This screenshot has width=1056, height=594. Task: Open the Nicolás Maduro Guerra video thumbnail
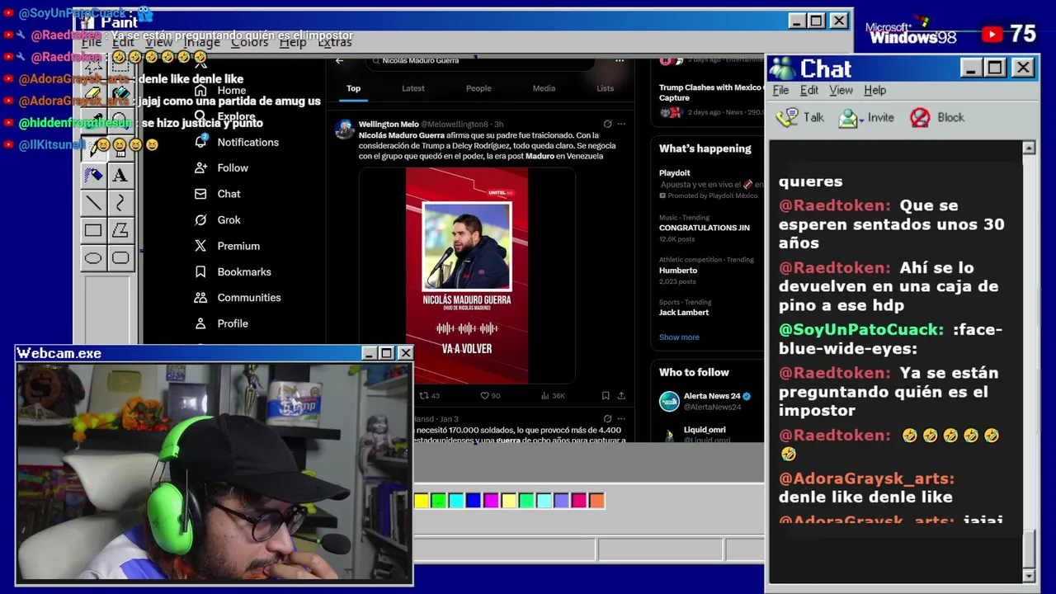tap(467, 276)
